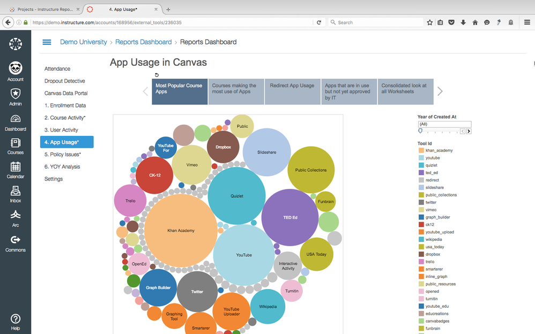The width and height of the screenshot is (535, 334).
Task: Reload the page with refresh icon
Action: pyautogui.click(x=319, y=22)
